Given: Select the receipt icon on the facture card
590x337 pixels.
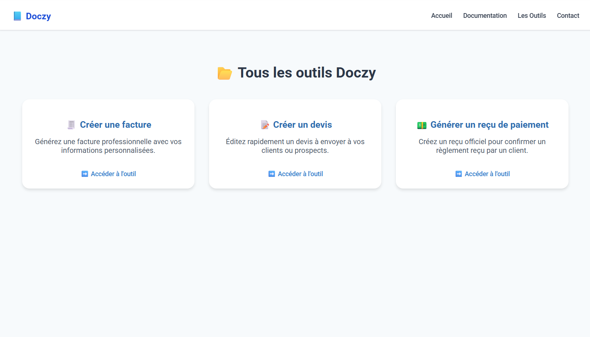Looking at the screenshot, I should [x=71, y=124].
